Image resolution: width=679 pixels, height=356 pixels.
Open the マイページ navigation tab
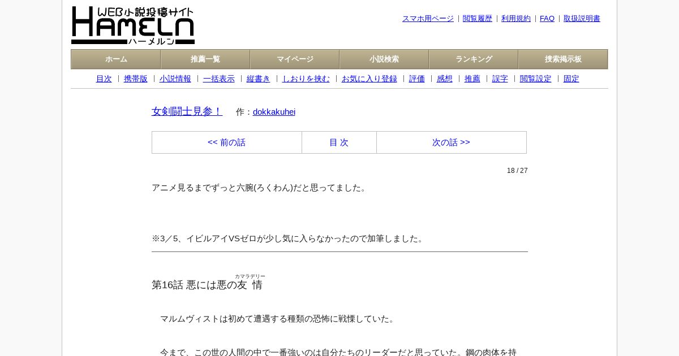point(295,59)
